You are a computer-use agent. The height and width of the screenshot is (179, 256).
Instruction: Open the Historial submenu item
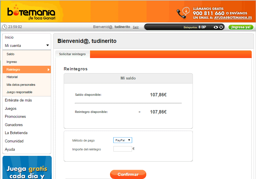(12, 77)
